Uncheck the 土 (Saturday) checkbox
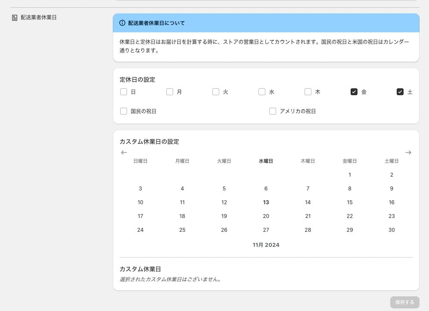This screenshot has height=311, width=429. [400, 92]
